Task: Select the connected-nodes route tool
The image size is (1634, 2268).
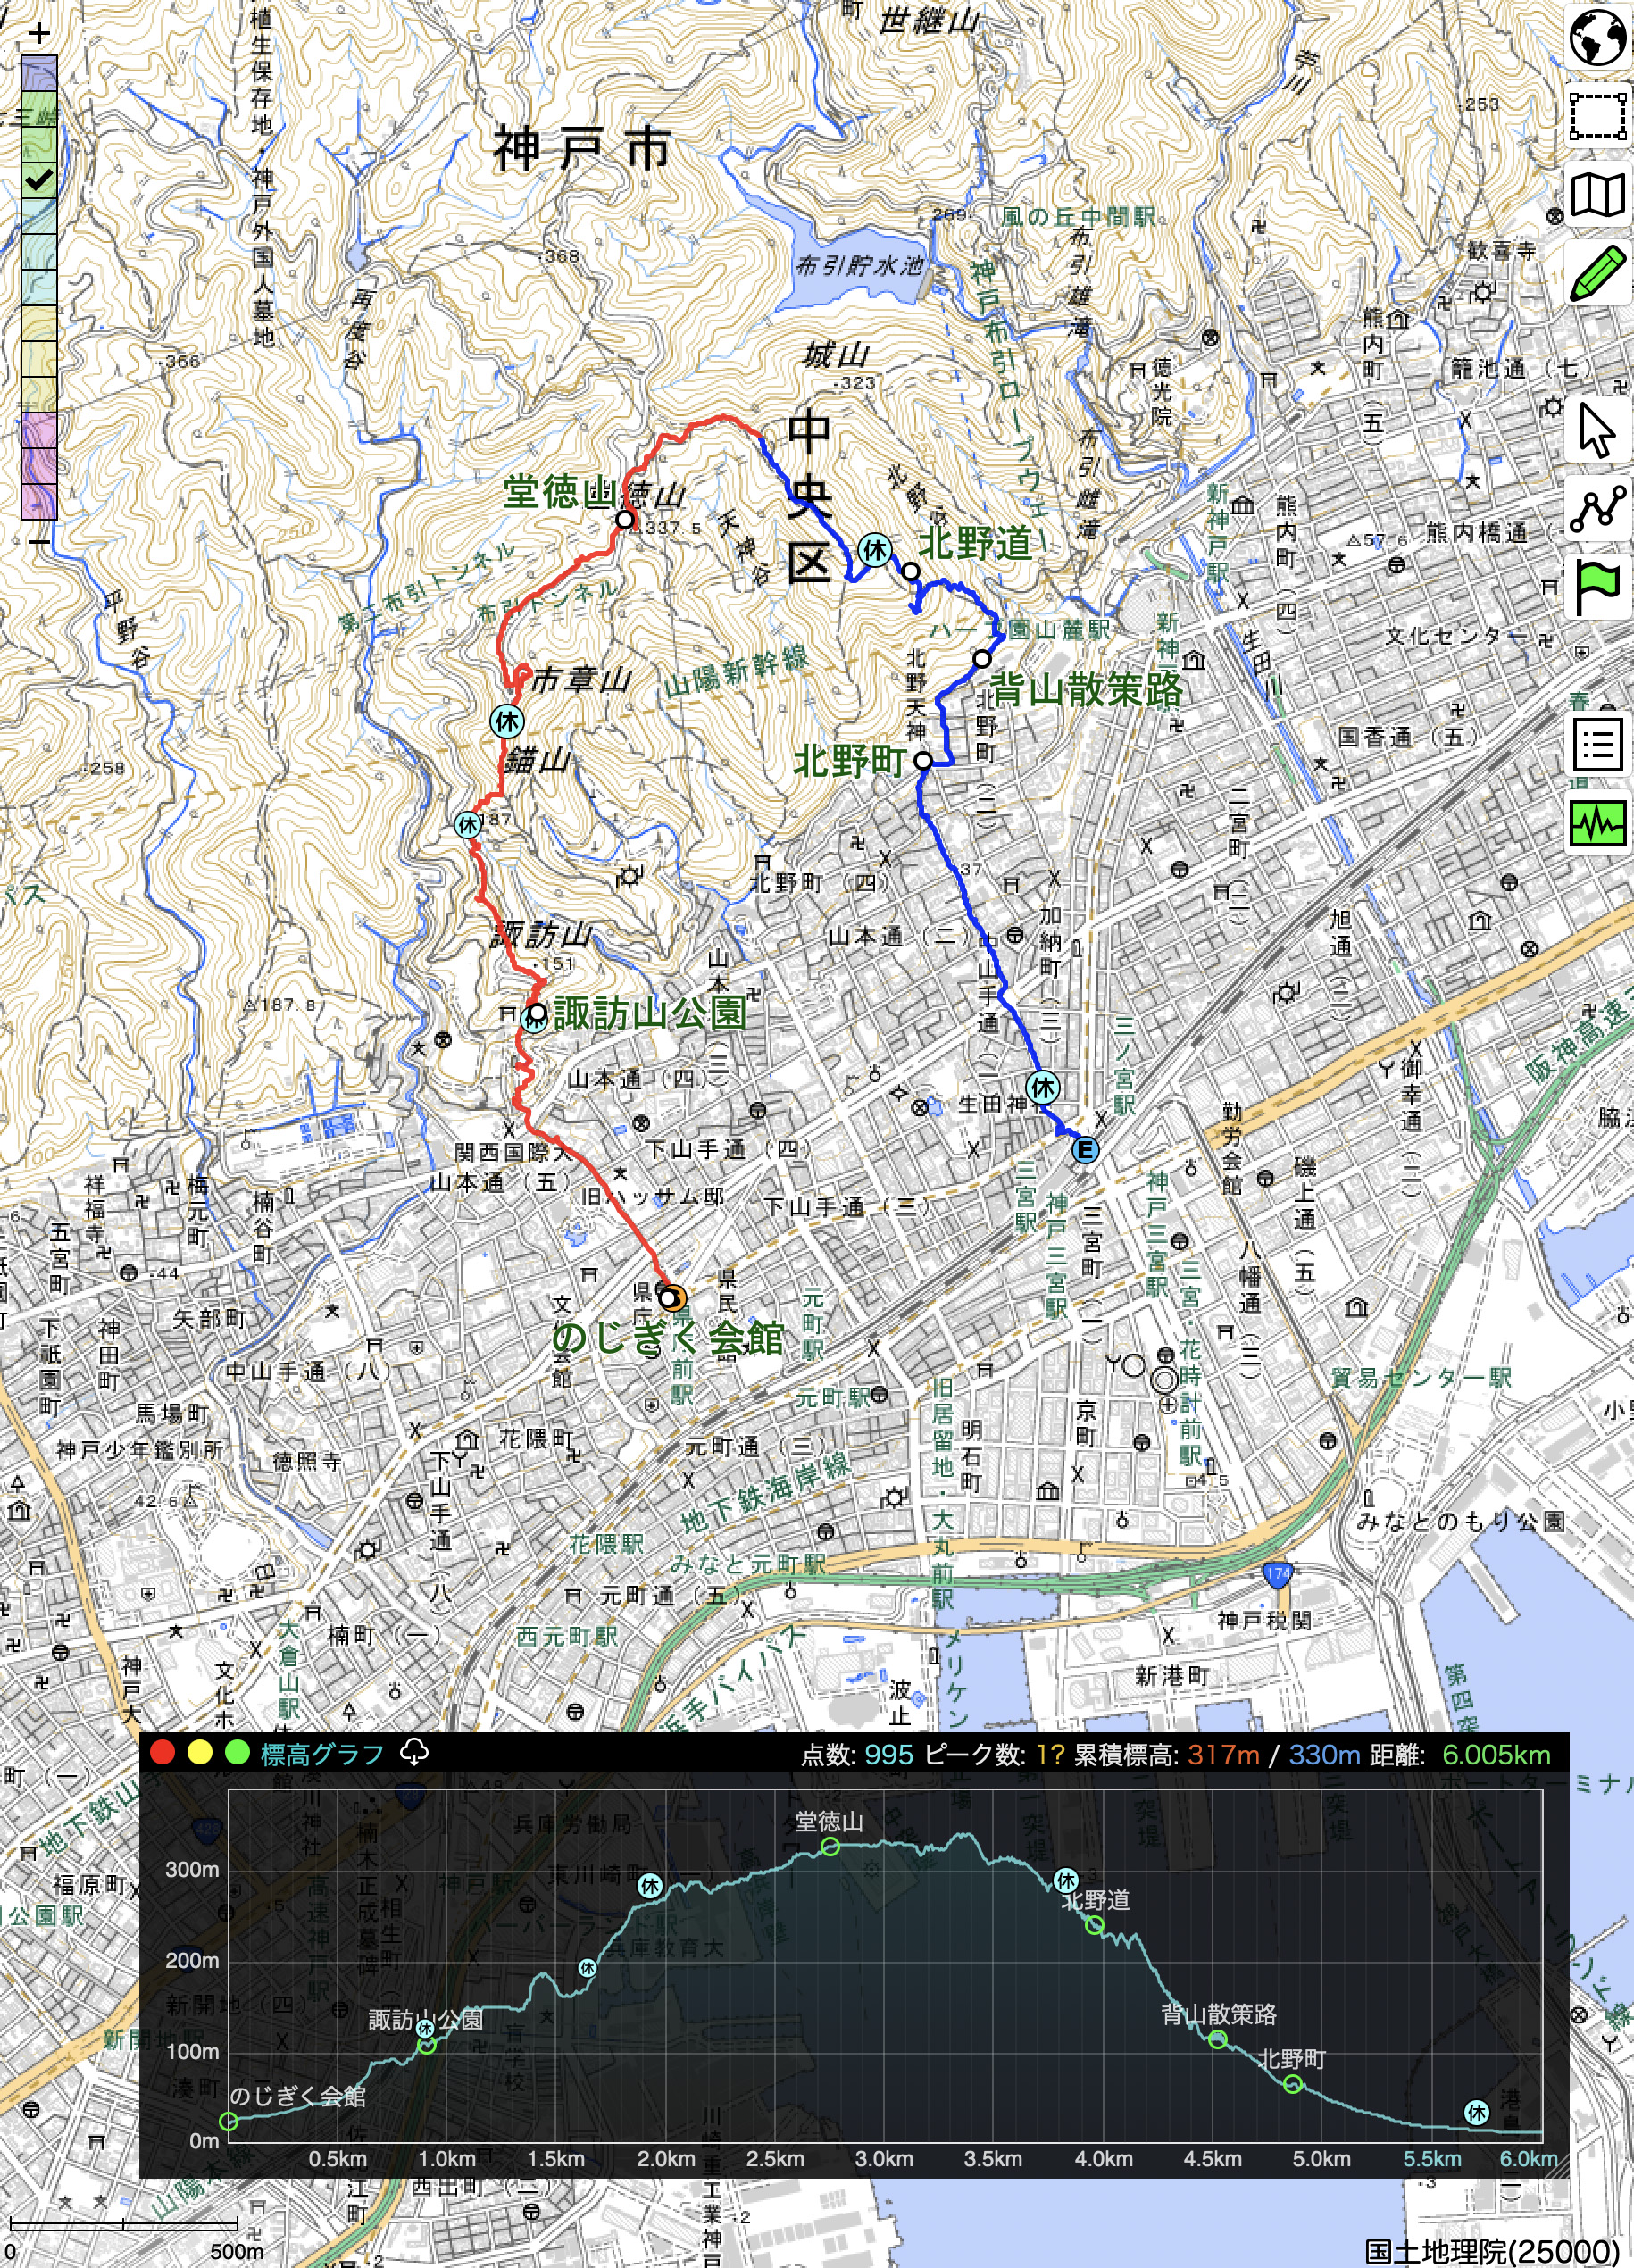Action: point(1597,508)
